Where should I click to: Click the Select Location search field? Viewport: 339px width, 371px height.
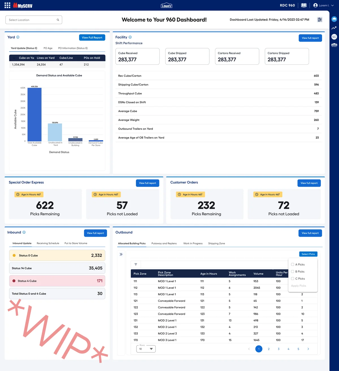pyautogui.click(x=34, y=20)
